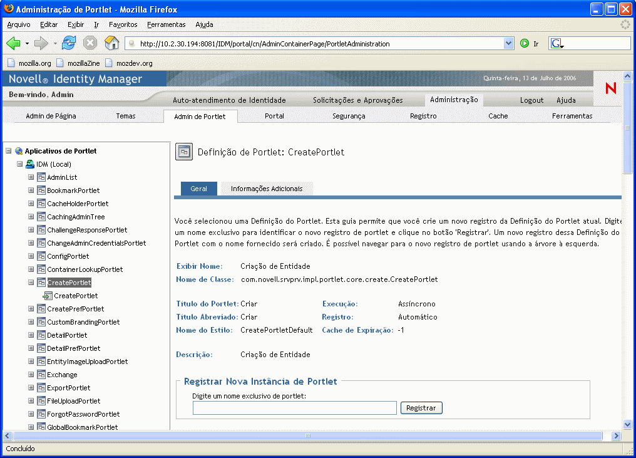Go to Auto-atendimento de Identidade tab
636x458 pixels.
(x=229, y=100)
